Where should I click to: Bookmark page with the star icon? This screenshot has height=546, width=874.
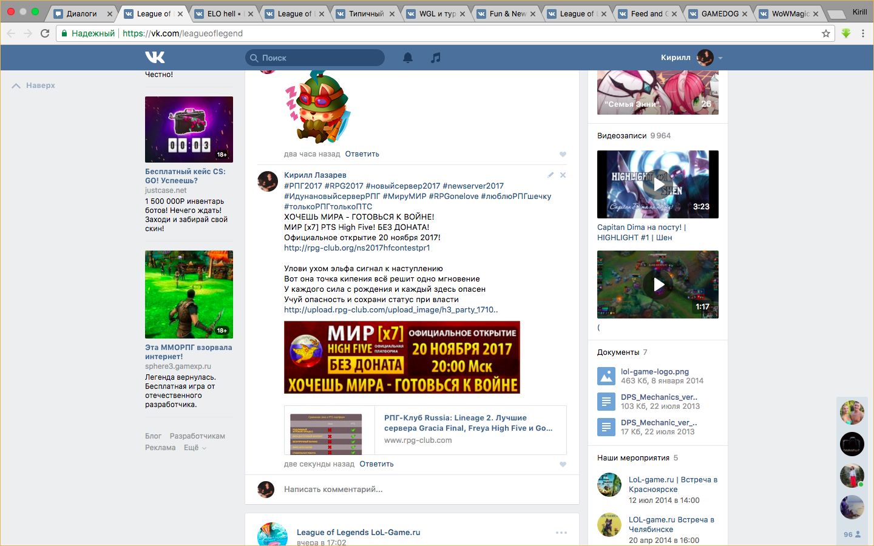pos(826,33)
